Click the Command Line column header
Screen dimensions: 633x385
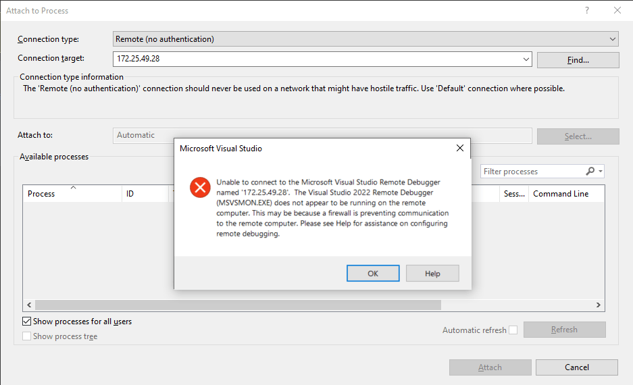pos(560,194)
